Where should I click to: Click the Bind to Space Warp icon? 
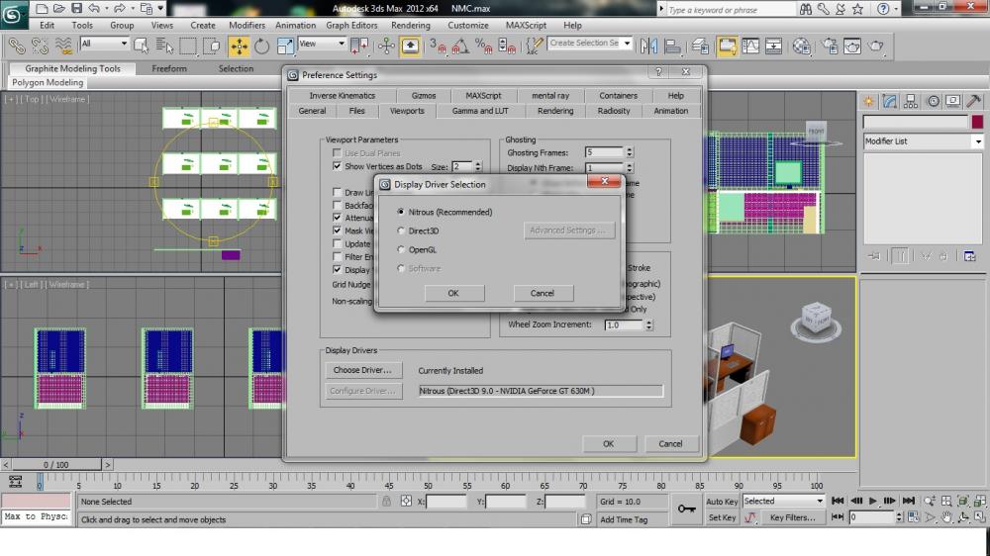[63, 46]
